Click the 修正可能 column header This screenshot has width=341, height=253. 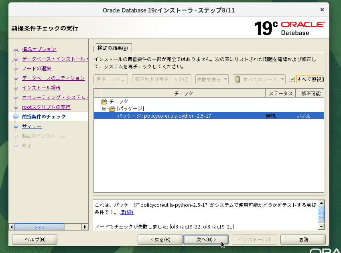pyautogui.click(x=310, y=94)
